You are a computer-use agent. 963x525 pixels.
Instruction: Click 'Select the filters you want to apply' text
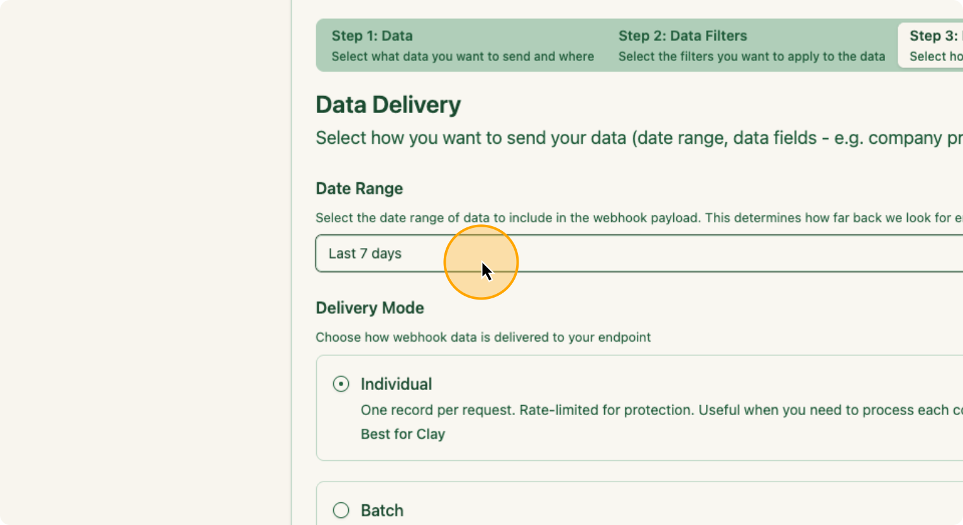(751, 57)
